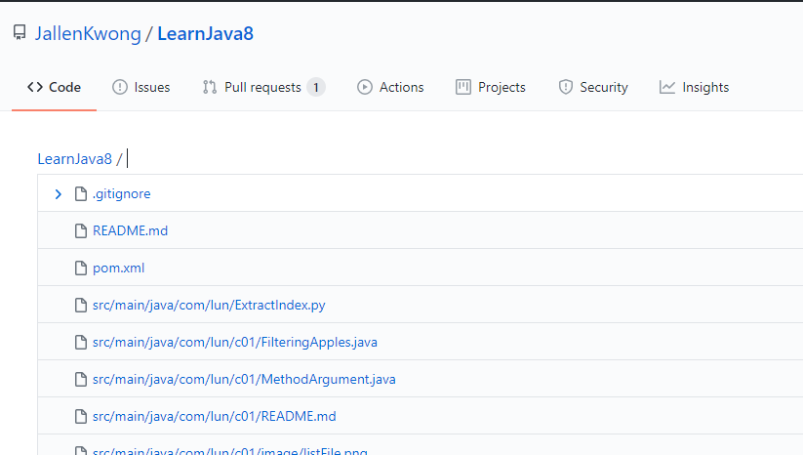Open README.md in the file list
The height and width of the screenshot is (455, 803).
[130, 230]
